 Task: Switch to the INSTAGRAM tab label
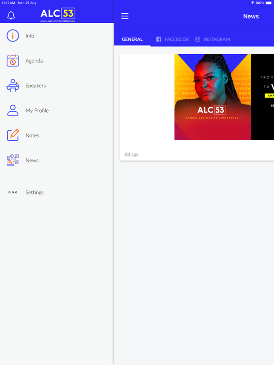[x=216, y=39]
